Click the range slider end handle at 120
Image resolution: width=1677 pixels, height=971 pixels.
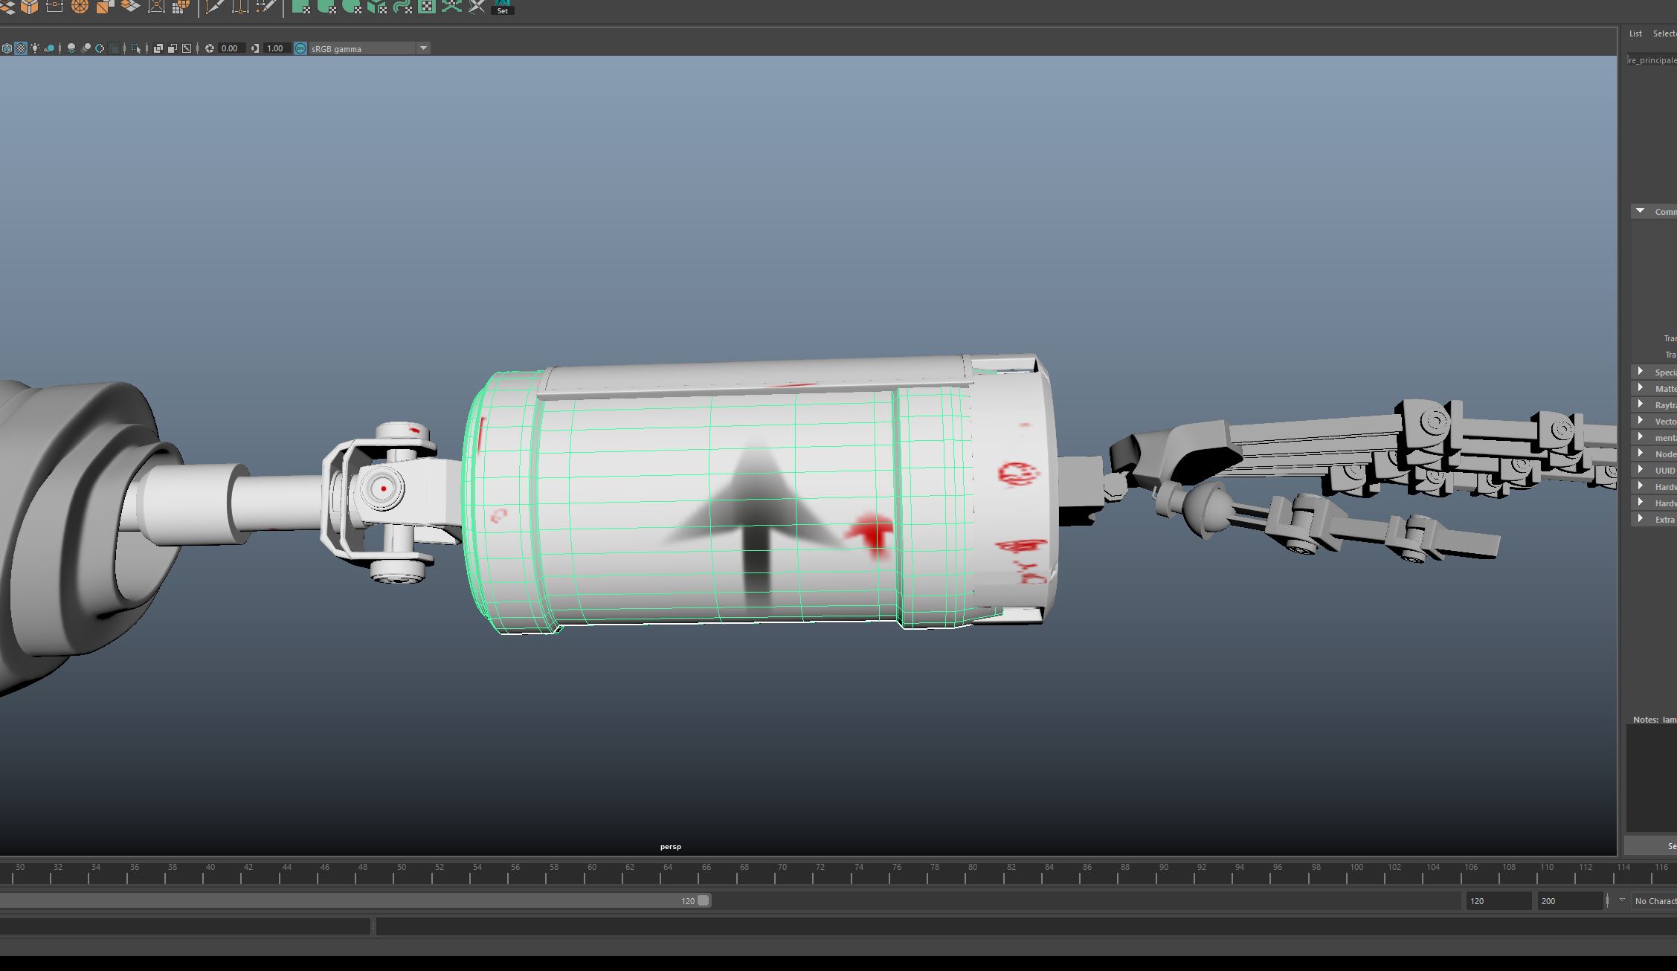(703, 900)
